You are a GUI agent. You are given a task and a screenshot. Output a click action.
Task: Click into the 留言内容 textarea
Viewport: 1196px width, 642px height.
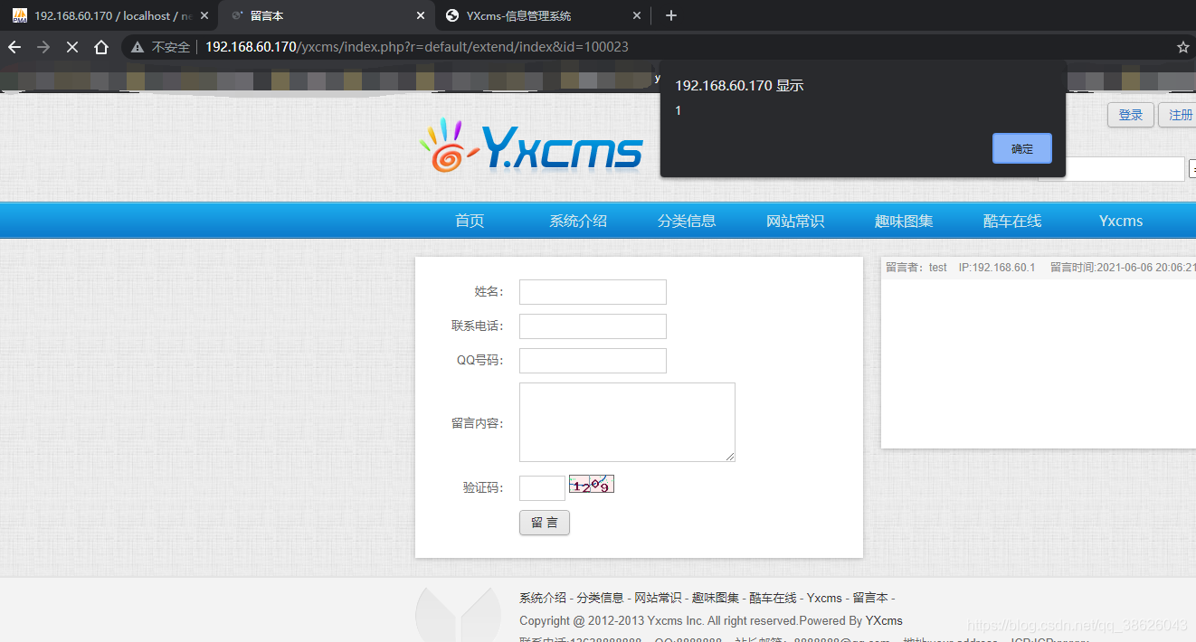click(x=627, y=422)
